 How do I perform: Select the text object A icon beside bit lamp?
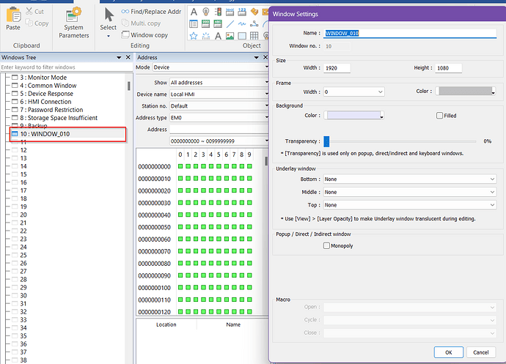point(194,12)
